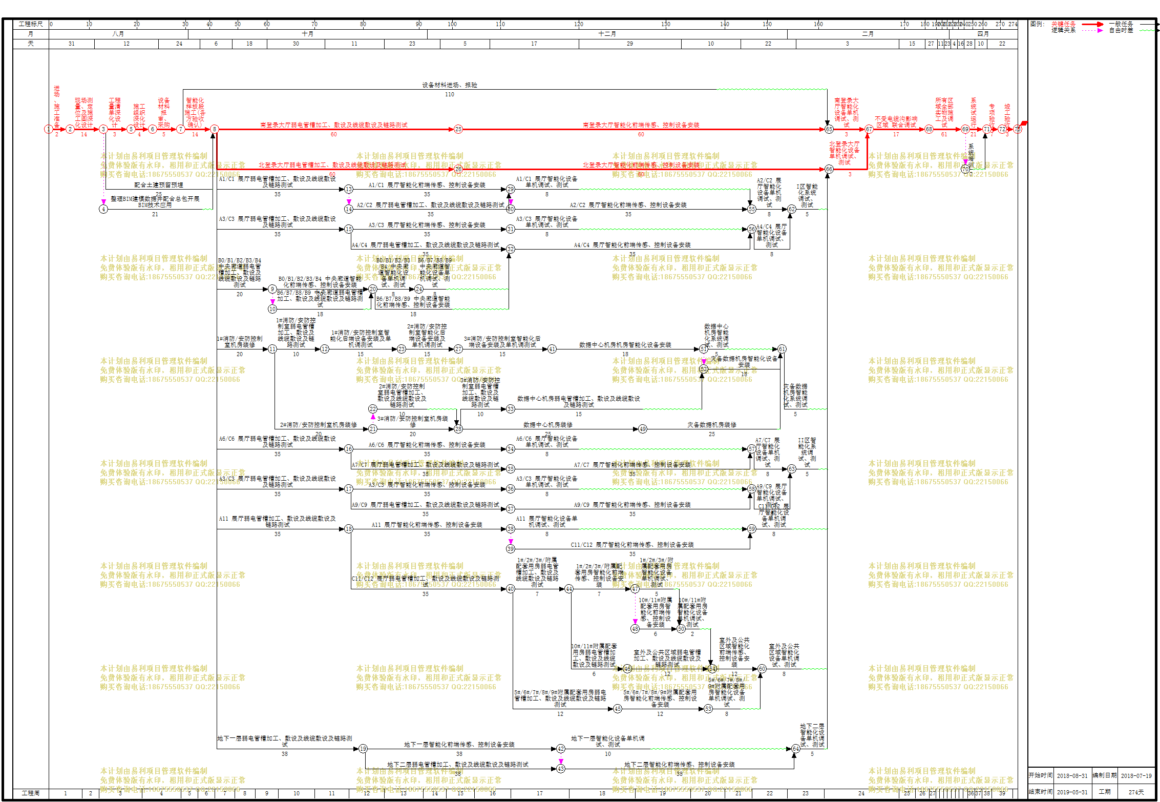Select node 13 after A1/C1 cabling task

pos(349,189)
